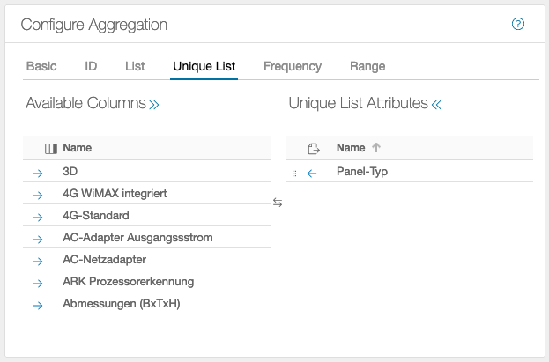549x362 pixels.
Task: Click the swap arrows between the lists
Action: (x=278, y=203)
